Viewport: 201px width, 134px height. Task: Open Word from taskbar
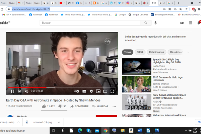139,131
